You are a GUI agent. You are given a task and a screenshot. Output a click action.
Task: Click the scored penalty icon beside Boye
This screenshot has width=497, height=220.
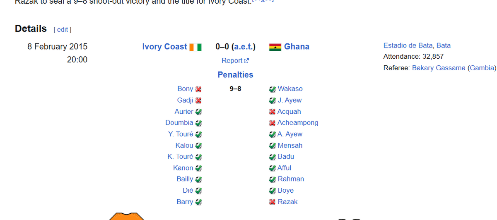click(272, 191)
